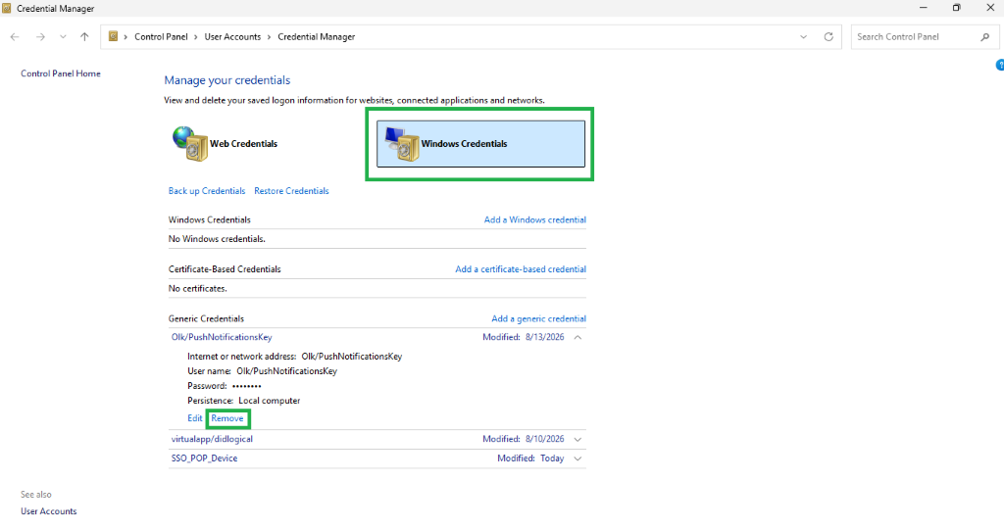Viewport: 1004px width, 530px height.
Task: Click the Modified Today text
Action: (x=530, y=458)
